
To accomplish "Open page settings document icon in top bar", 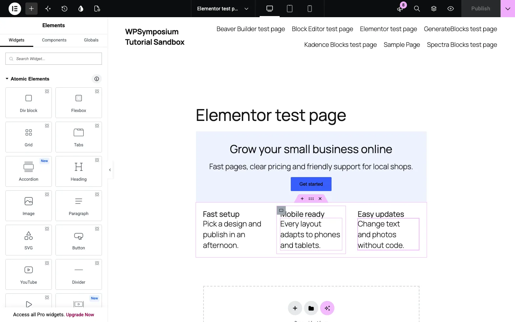I will 97,9.
